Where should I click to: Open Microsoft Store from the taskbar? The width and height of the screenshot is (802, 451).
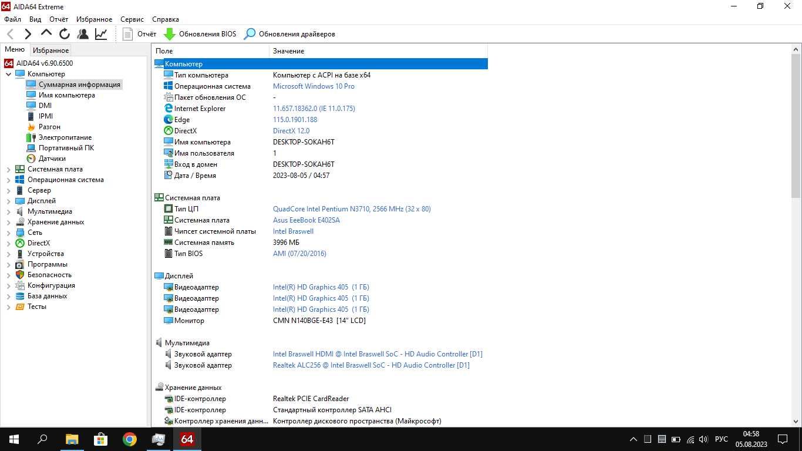pos(100,439)
